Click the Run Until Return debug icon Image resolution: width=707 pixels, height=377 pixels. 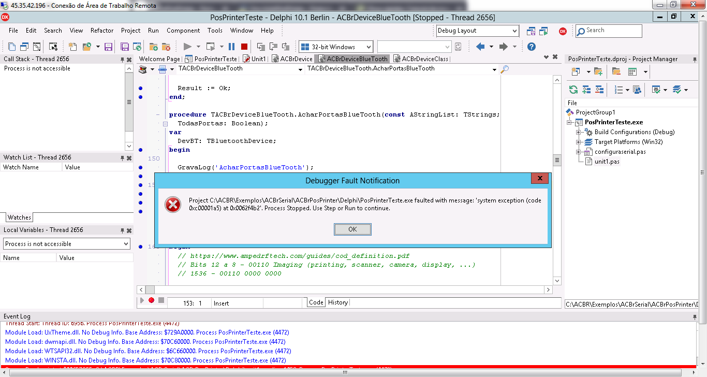tap(286, 47)
